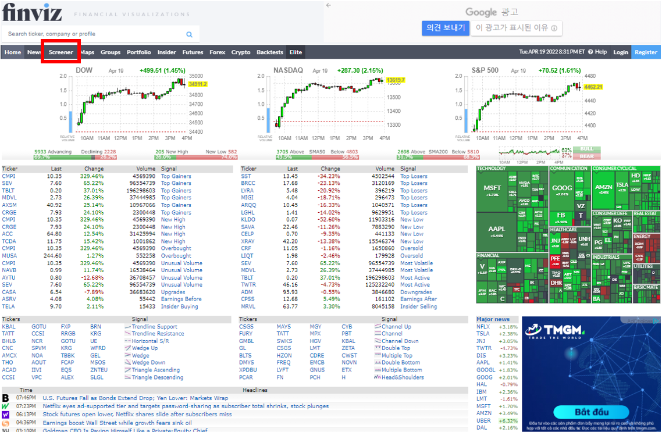662x432 pixels.
Task: Click the MSFT tile in heatmap
Action: (492, 191)
